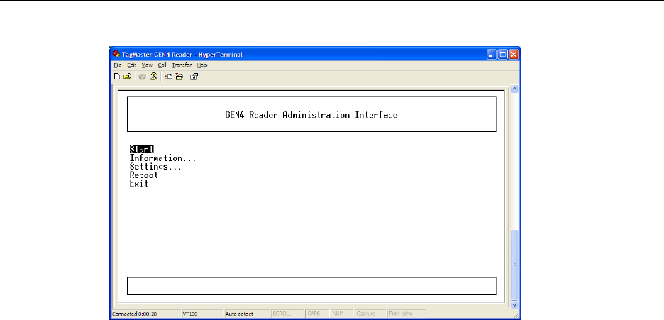
Task: Click the Send toolbar icon
Action: point(169,77)
